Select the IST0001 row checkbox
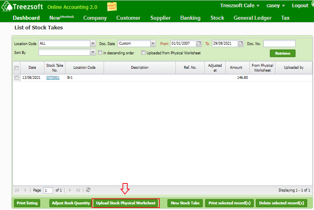The height and width of the screenshot is (210, 314). pyautogui.click(x=16, y=78)
